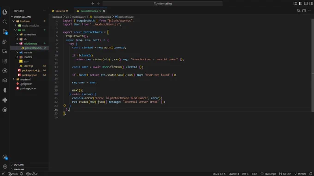The height and width of the screenshot is (176, 314).
Task: Open the Explorer view in activity bar
Action: 5,12
